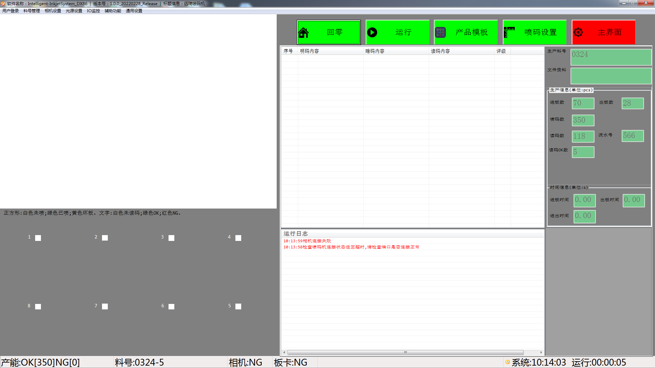Screen dimensions: 655x368
Task: Click the play icon on 运行 button
Action: (372, 32)
